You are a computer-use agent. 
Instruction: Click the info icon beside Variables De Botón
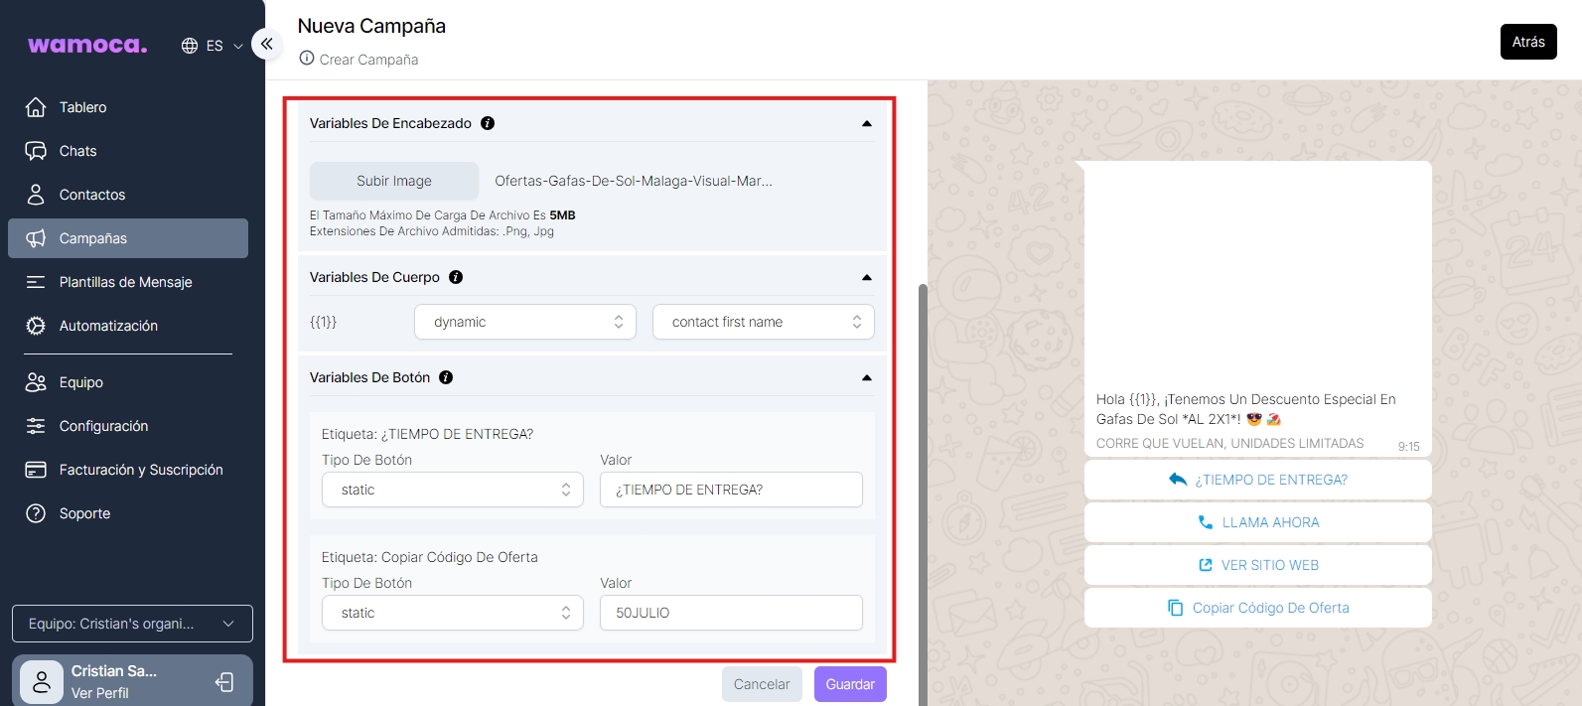(446, 377)
